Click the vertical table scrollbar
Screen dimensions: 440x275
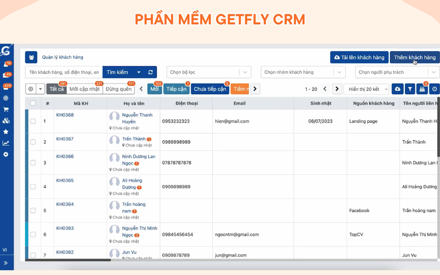click(438, 126)
